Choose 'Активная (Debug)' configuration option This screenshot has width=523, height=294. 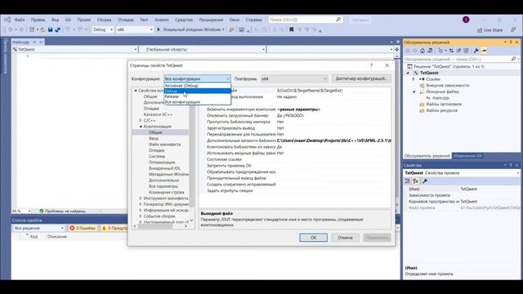coord(197,86)
